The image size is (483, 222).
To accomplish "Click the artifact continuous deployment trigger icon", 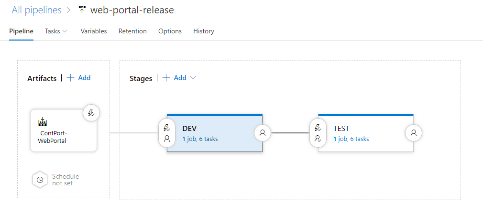I will 91,113.
